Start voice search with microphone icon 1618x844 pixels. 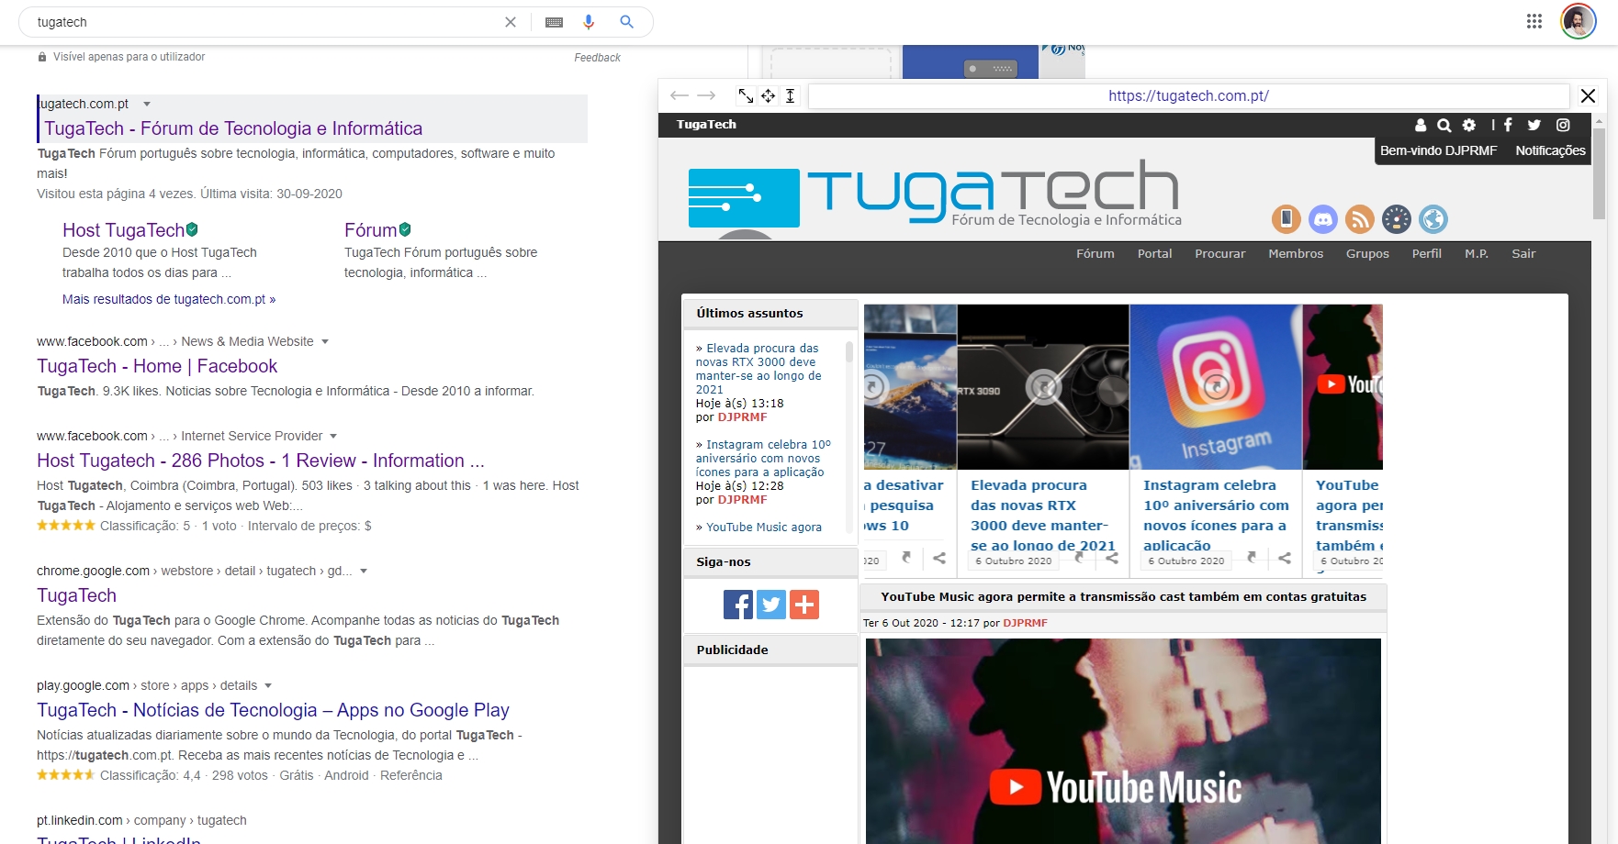tap(589, 22)
